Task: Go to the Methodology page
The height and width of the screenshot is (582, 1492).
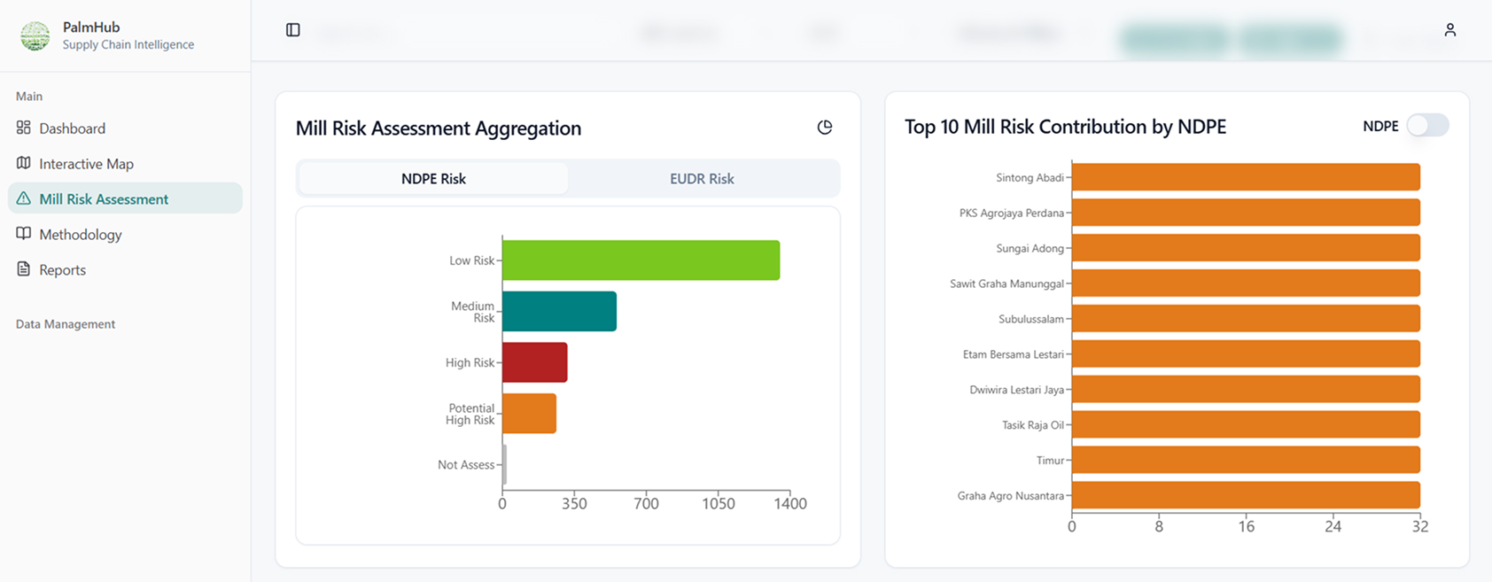Action: tap(81, 235)
